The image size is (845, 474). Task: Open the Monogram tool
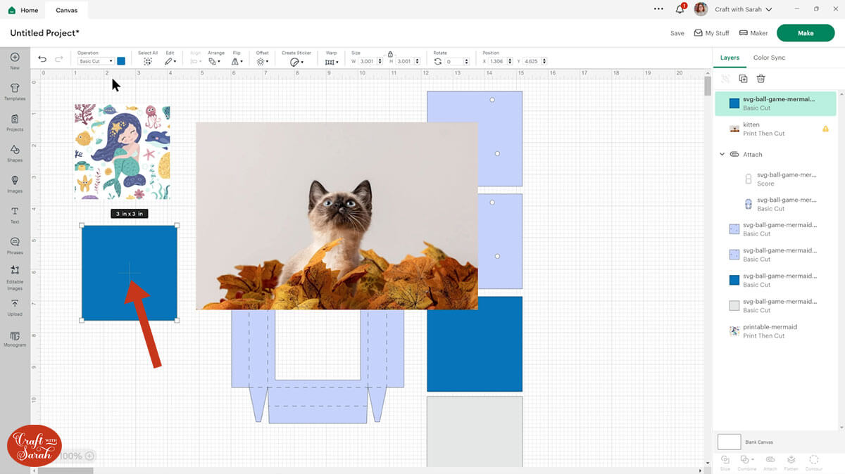15,338
